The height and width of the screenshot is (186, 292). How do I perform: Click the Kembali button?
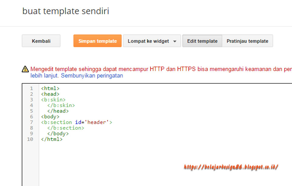click(x=41, y=41)
